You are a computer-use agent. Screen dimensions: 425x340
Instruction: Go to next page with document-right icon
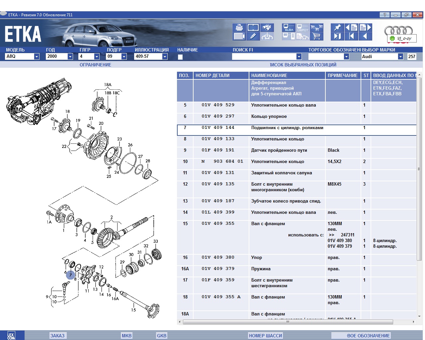pos(365,27)
